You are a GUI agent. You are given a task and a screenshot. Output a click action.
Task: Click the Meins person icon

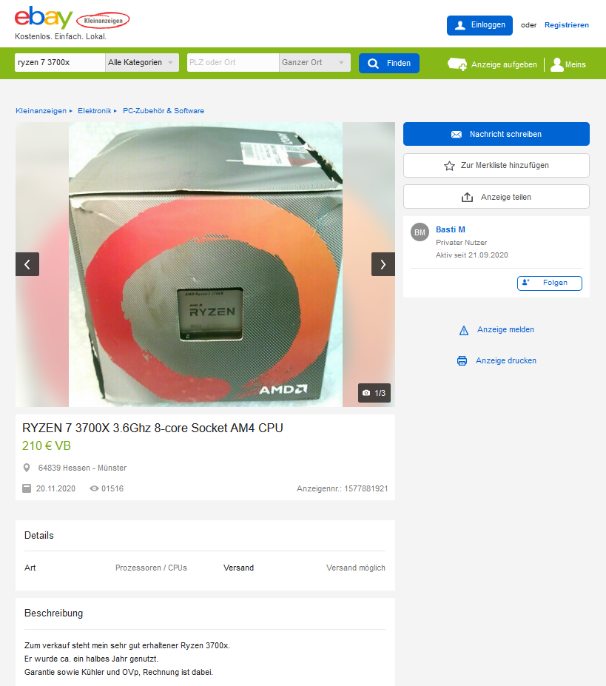point(556,64)
